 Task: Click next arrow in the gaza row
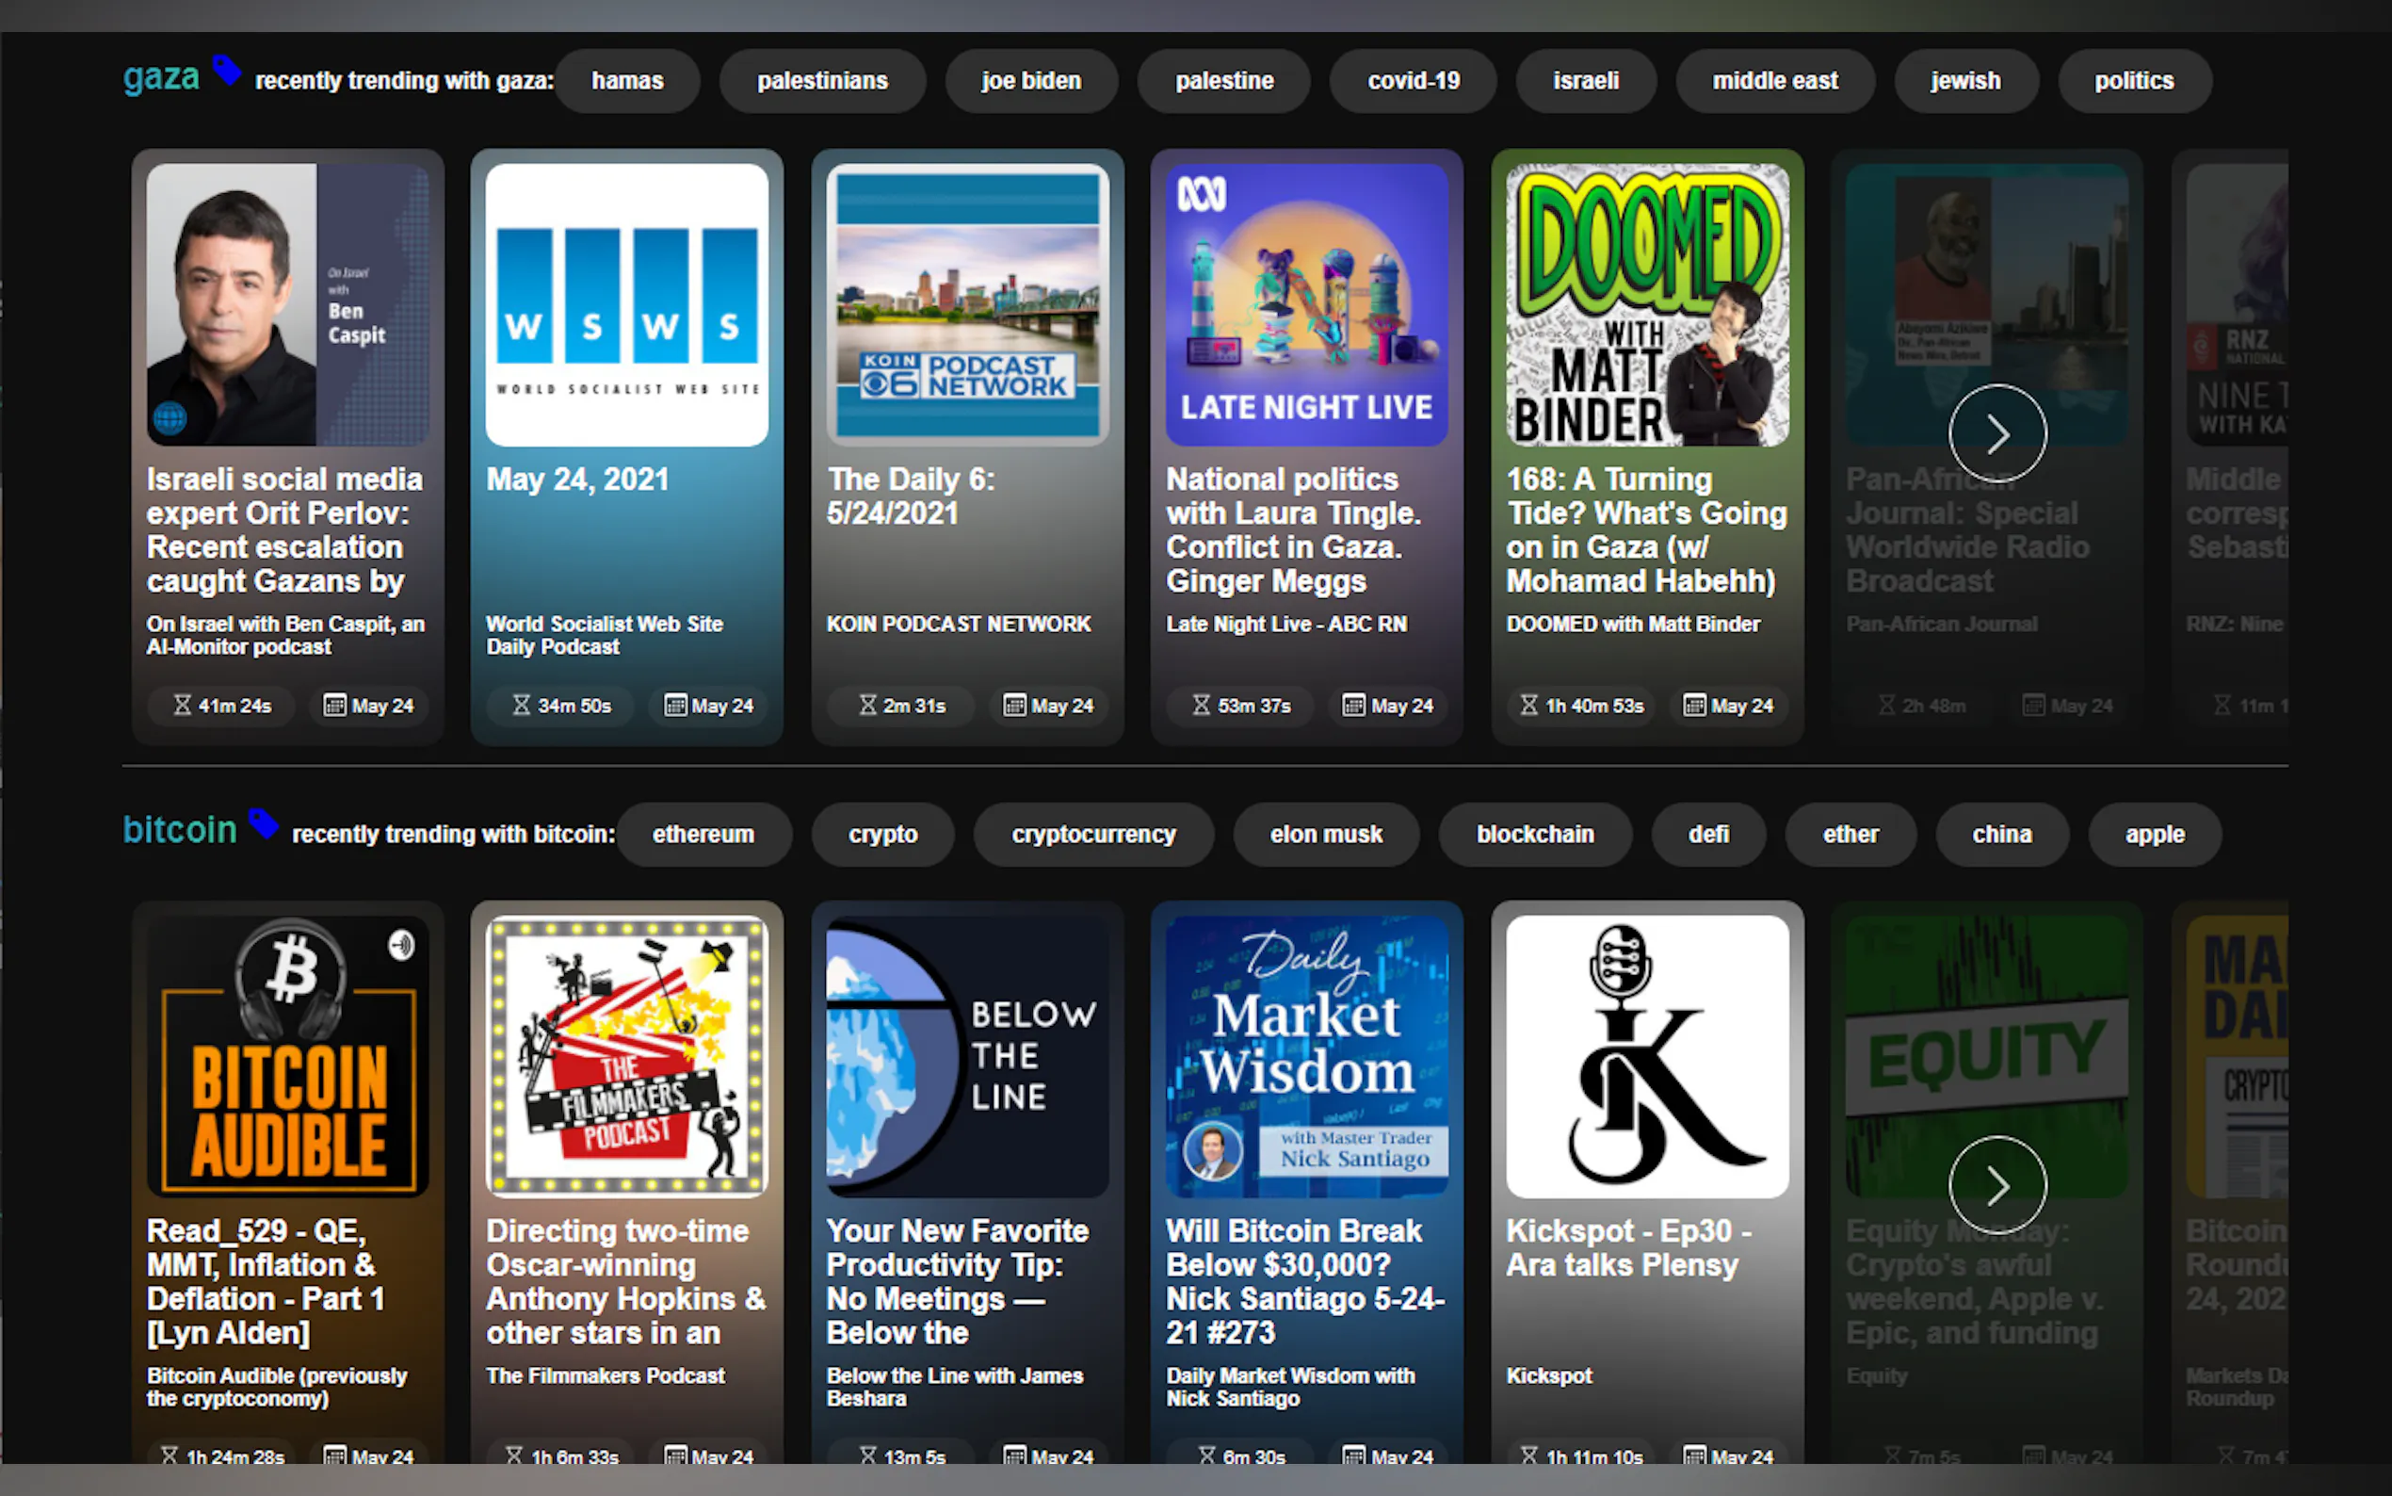coord(1996,433)
